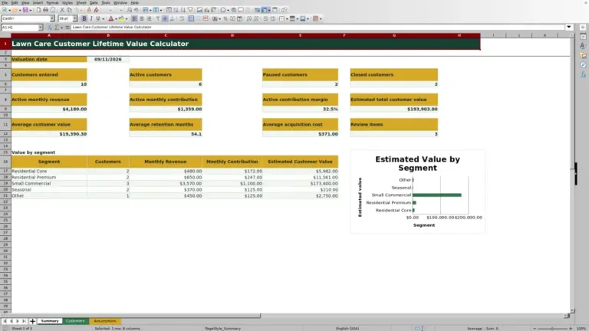Image resolution: width=589 pixels, height=331 pixels.
Task: Open the File menu
Action: (5, 2)
